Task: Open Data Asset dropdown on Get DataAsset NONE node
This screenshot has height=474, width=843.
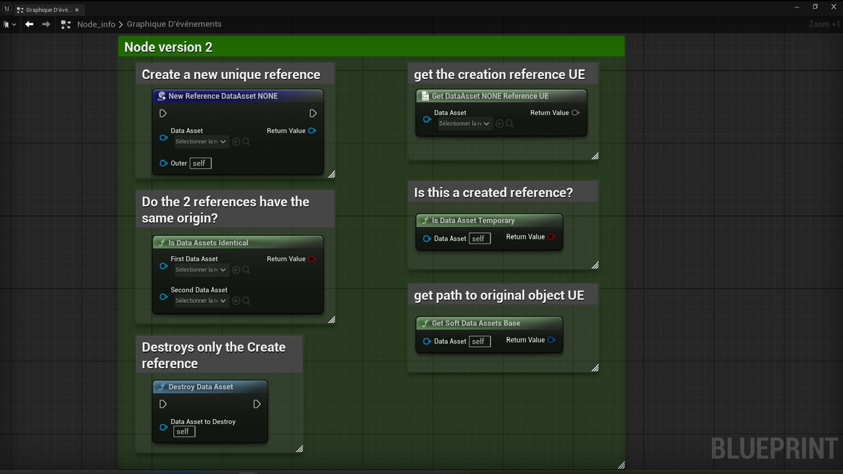Action: pos(465,124)
